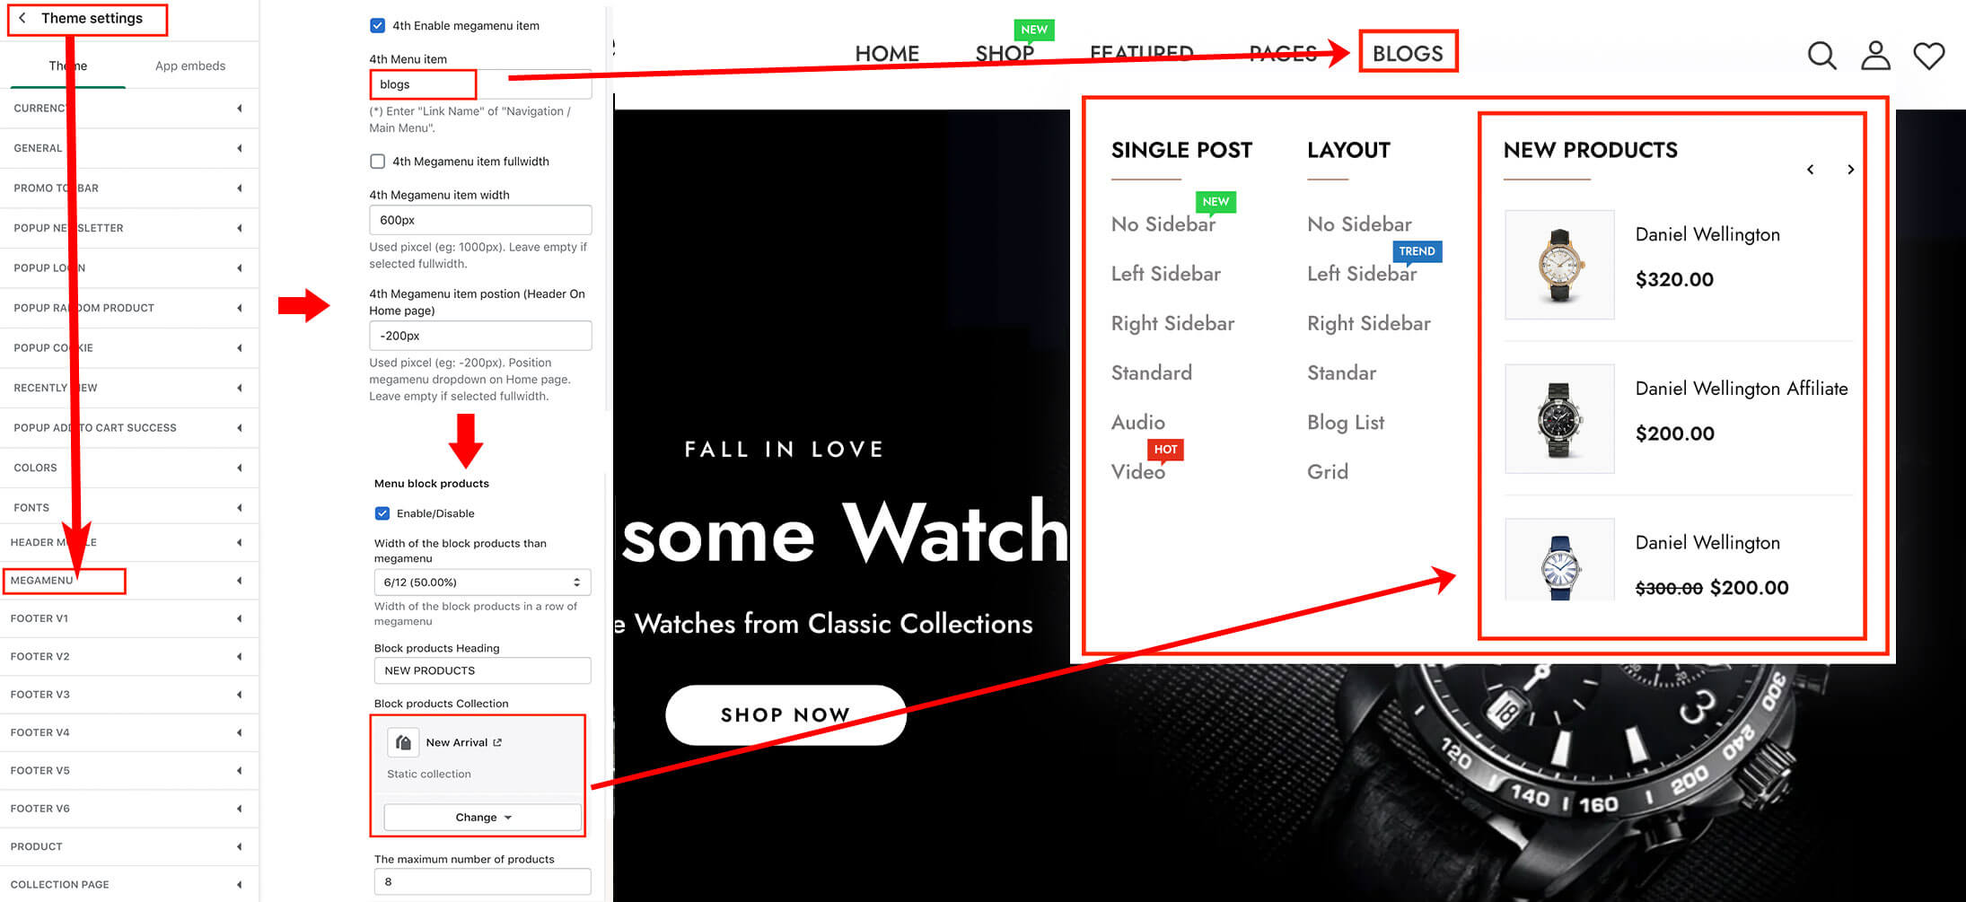The image size is (1966, 902).
Task: Toggle Menu block products Enable/Disable checkbox
Action: pos(382,513)
